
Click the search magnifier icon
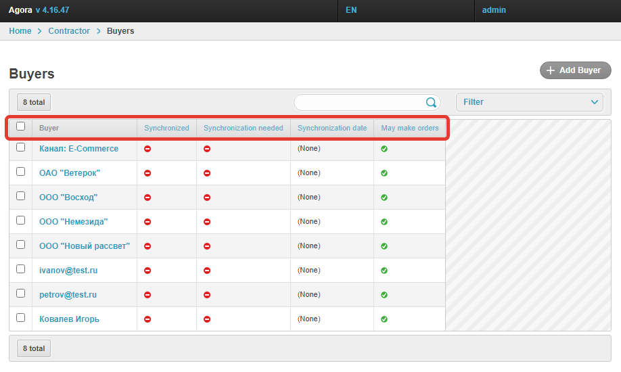pos(431,102)
